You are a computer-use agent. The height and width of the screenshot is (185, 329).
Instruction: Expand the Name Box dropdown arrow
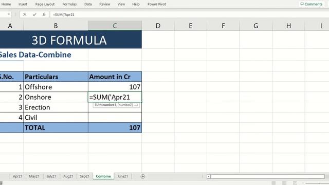pos(9,14)
